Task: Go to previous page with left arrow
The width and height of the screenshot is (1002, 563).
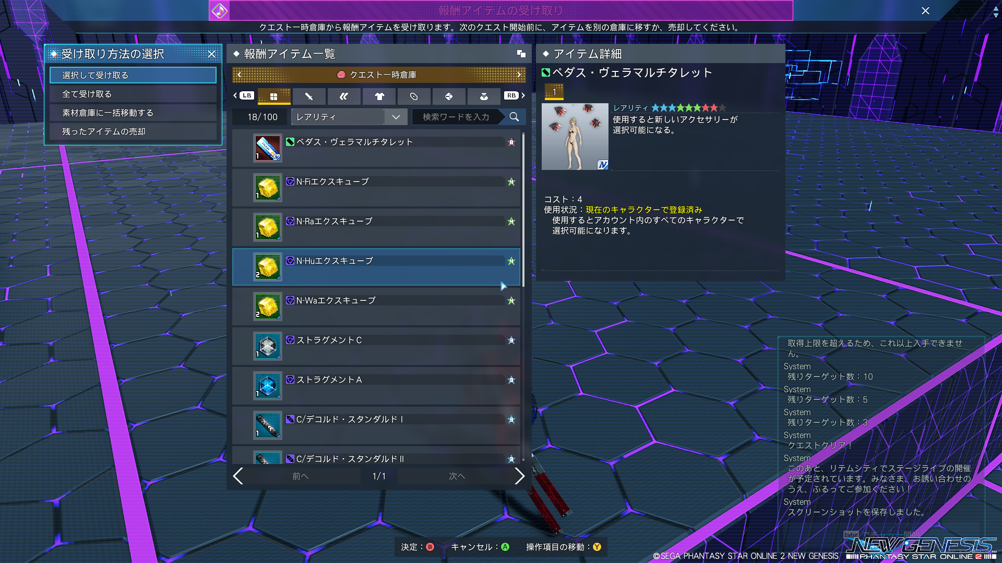Action: click(238, 476)
